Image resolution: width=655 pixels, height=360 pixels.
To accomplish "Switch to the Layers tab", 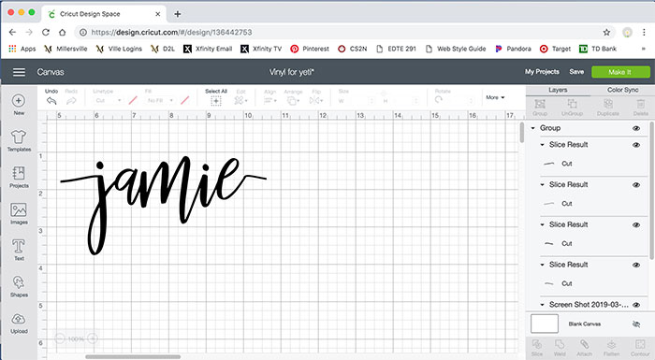I will [x=558, y=90].
